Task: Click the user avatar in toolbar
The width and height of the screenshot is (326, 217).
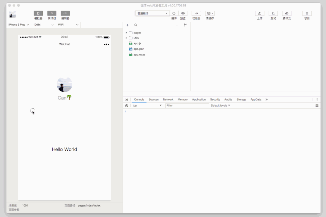Action: [13, 14]
